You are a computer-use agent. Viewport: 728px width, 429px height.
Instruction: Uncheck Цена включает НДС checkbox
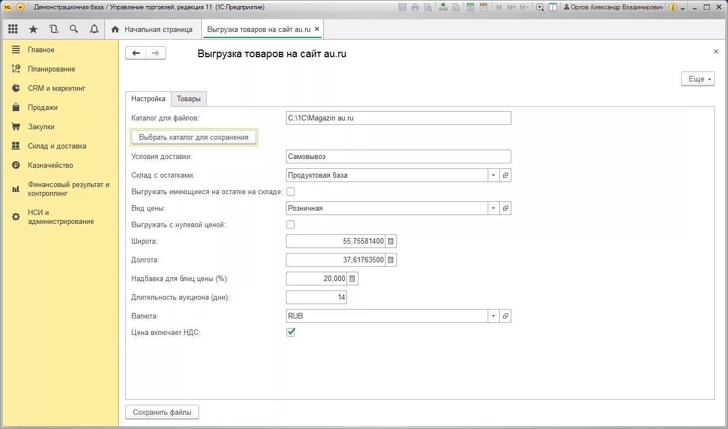click(x=291, y=332)
